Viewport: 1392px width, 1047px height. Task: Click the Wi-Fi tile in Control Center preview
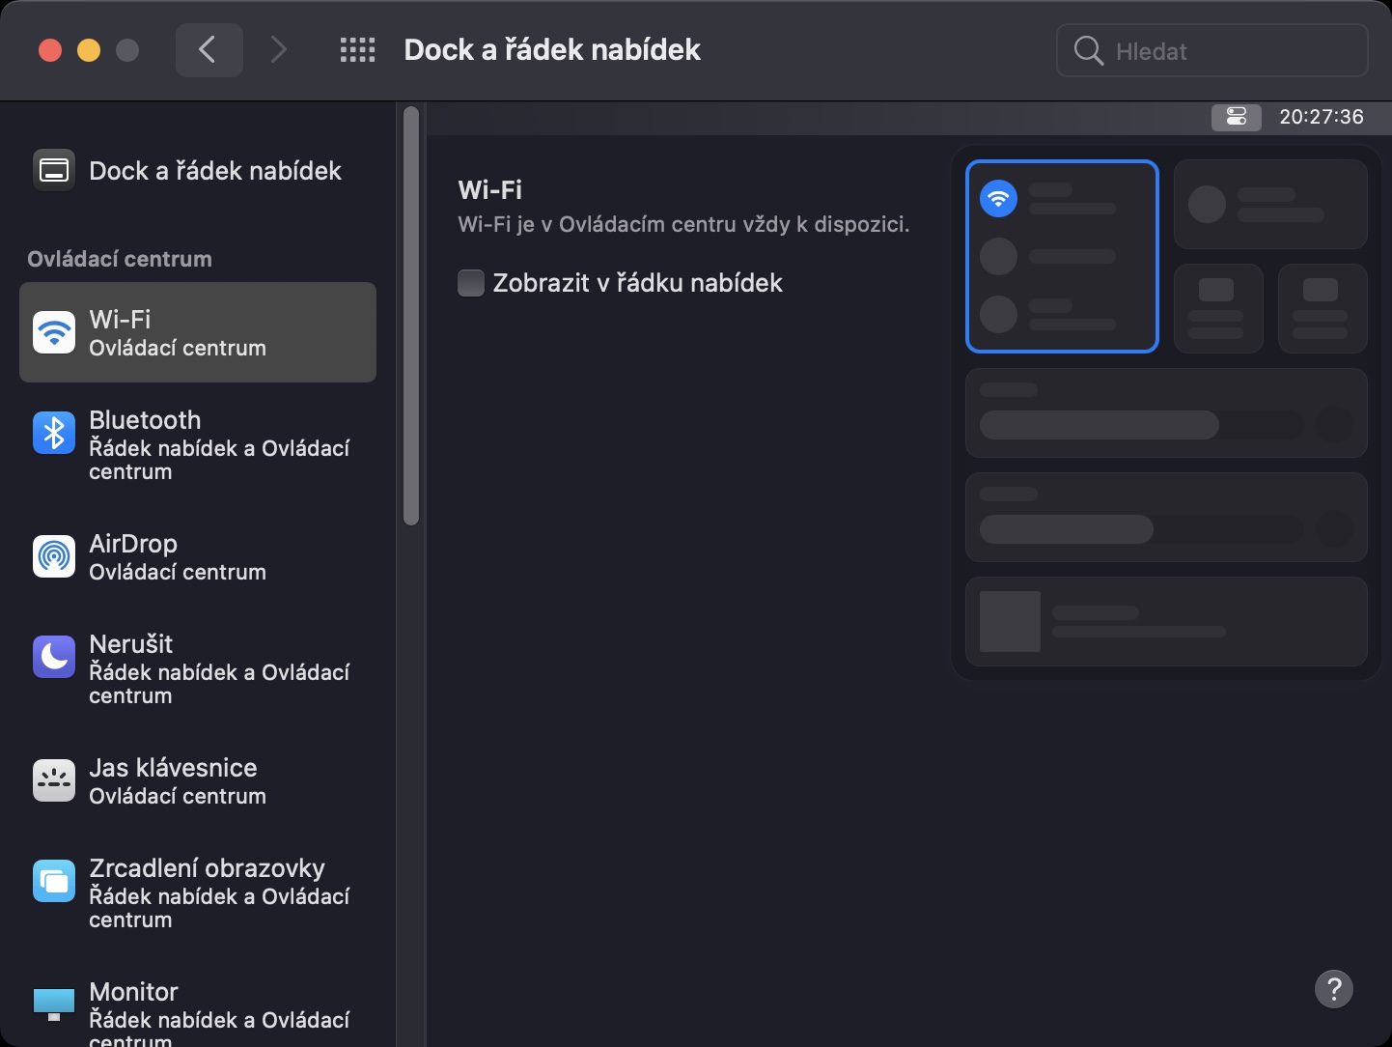(1062, 256)
